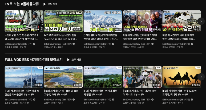This screenshot has width=206, height=110.
Task: Open the 한국기행 연상연하 부부 video thumbnail
Action: click(x=142, y=21)
